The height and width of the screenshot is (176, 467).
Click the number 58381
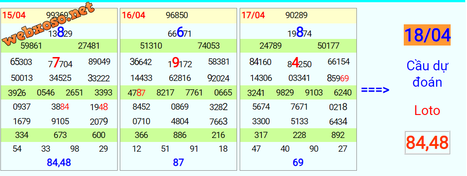(219, 62)
